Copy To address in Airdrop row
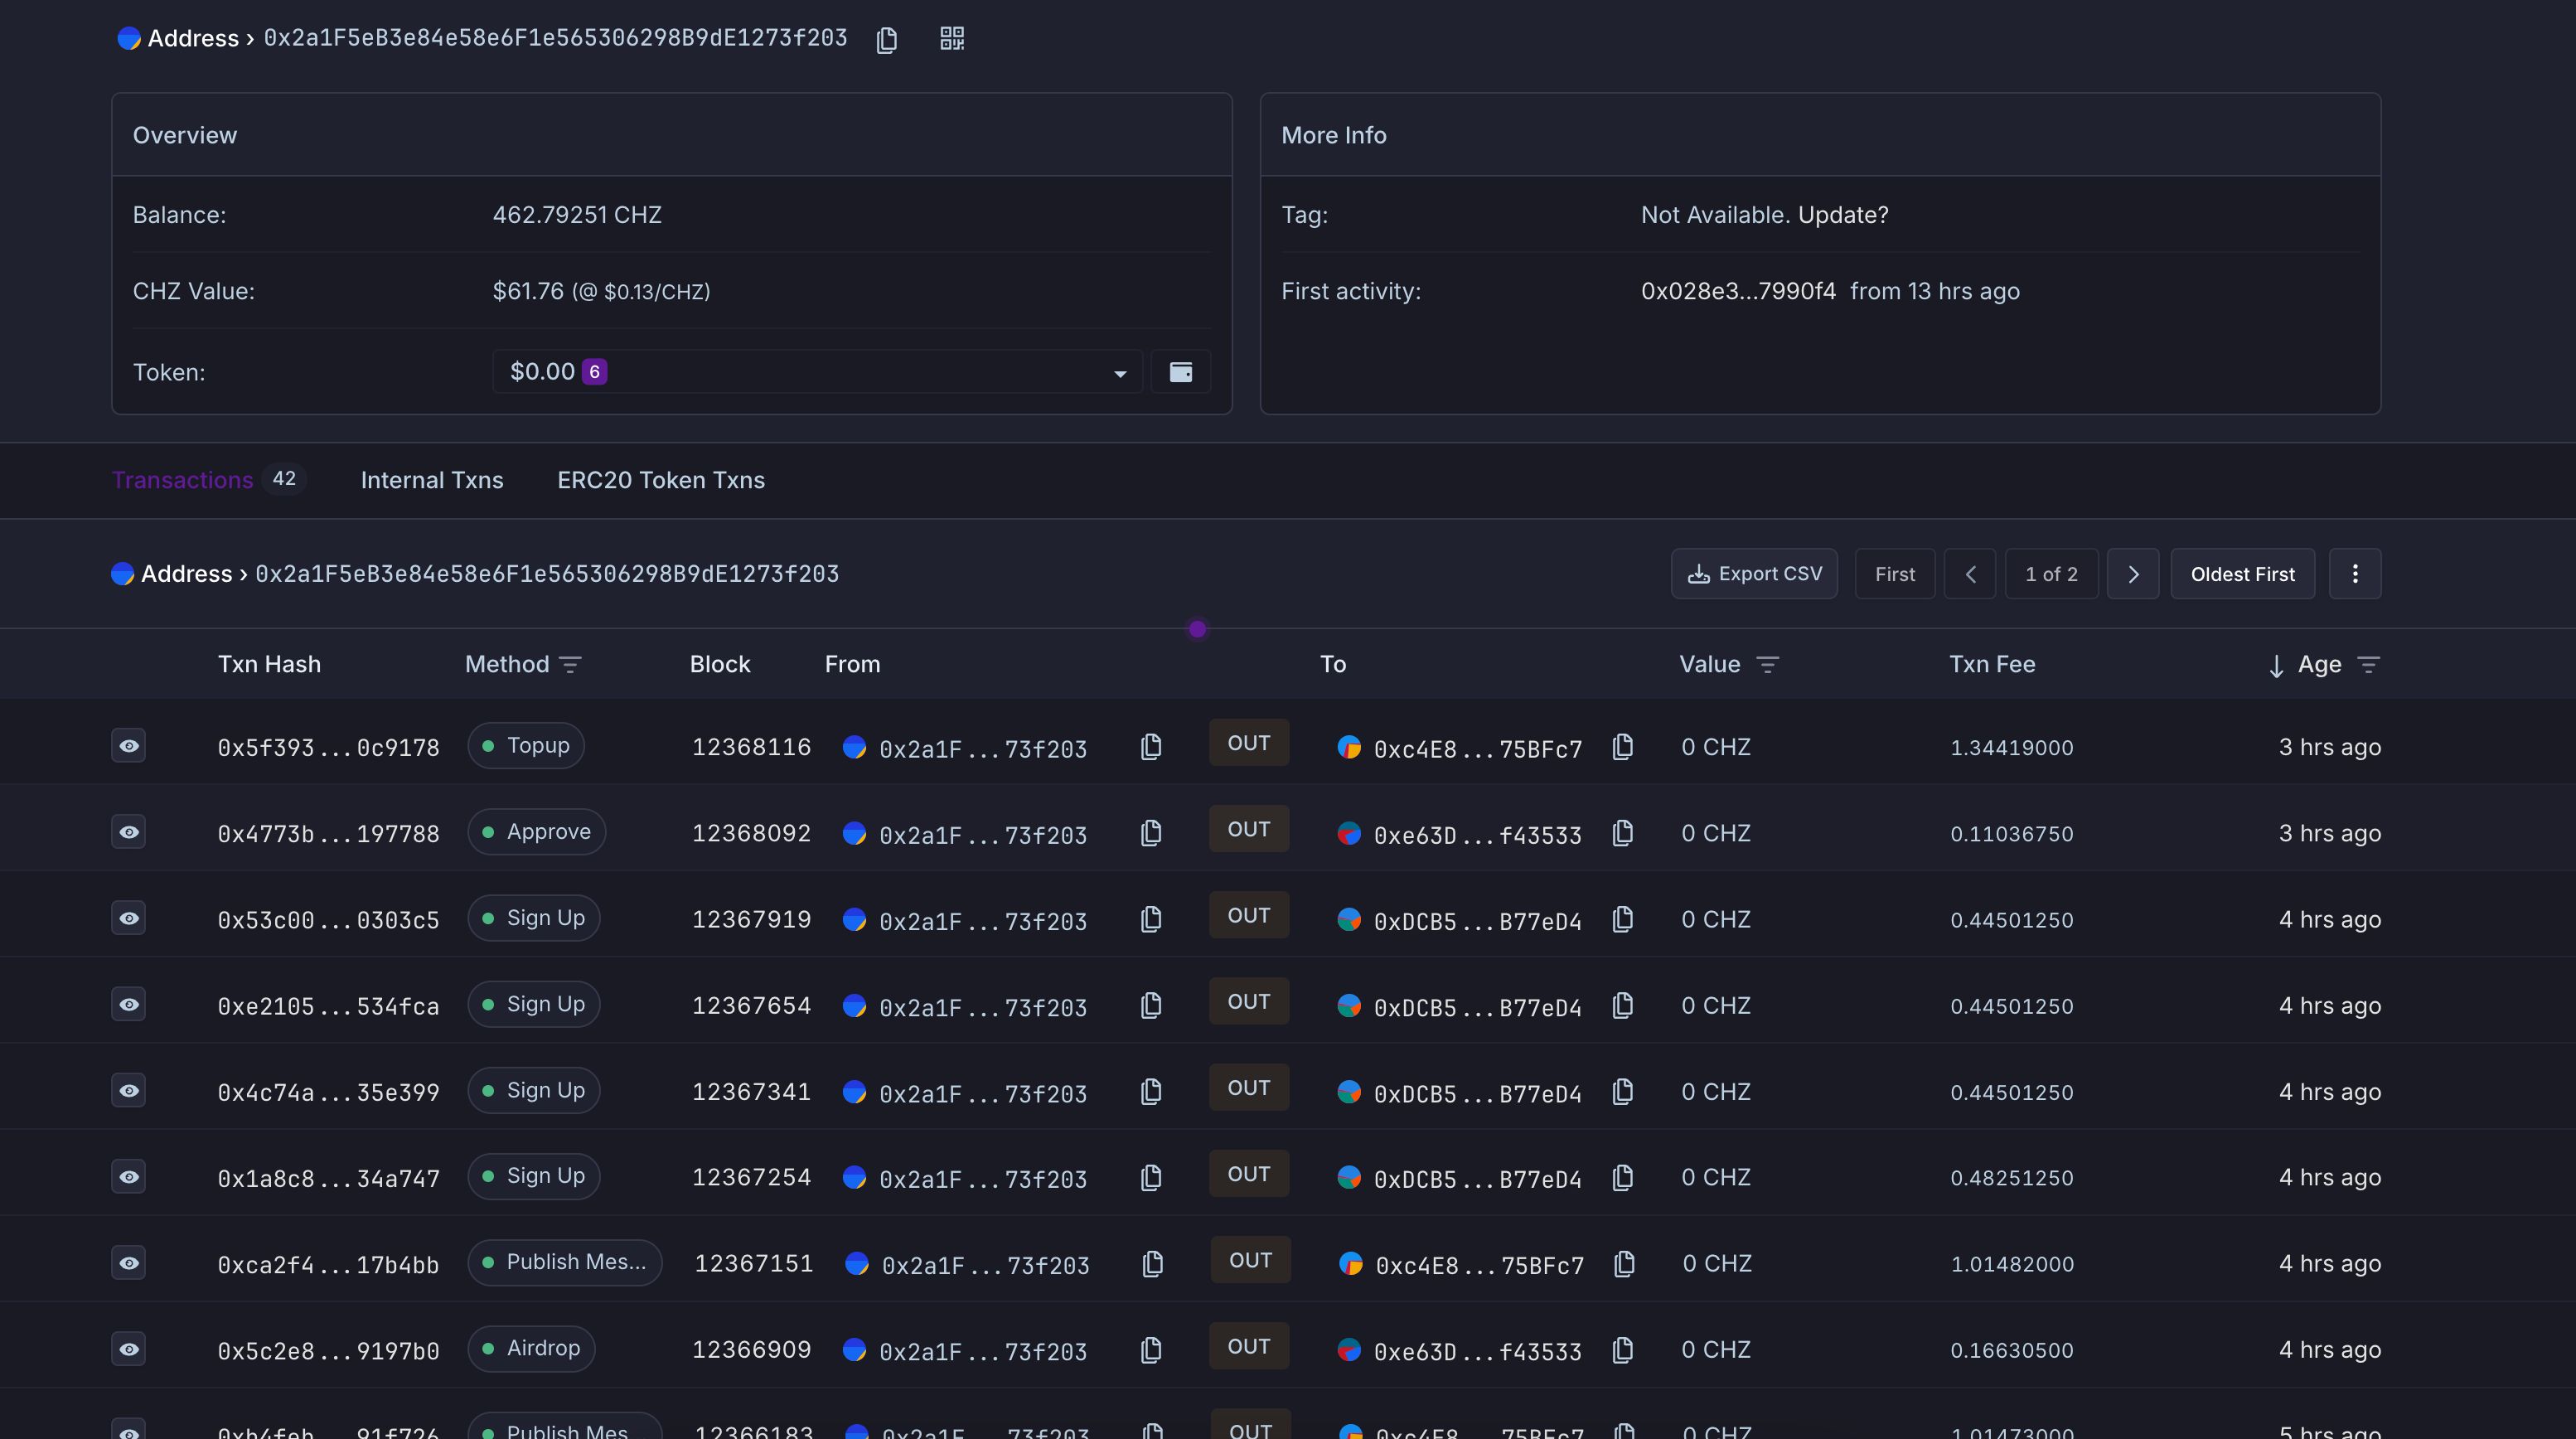The image size is (2576, 1439). 1623,1350
